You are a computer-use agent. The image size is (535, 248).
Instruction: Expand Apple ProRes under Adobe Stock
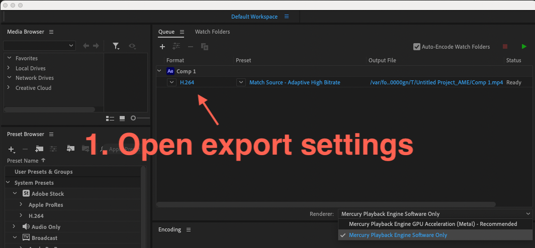pyautogui.click(x=21, y=204)
